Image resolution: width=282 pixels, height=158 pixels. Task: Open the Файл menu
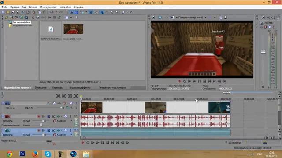point(4,7)
